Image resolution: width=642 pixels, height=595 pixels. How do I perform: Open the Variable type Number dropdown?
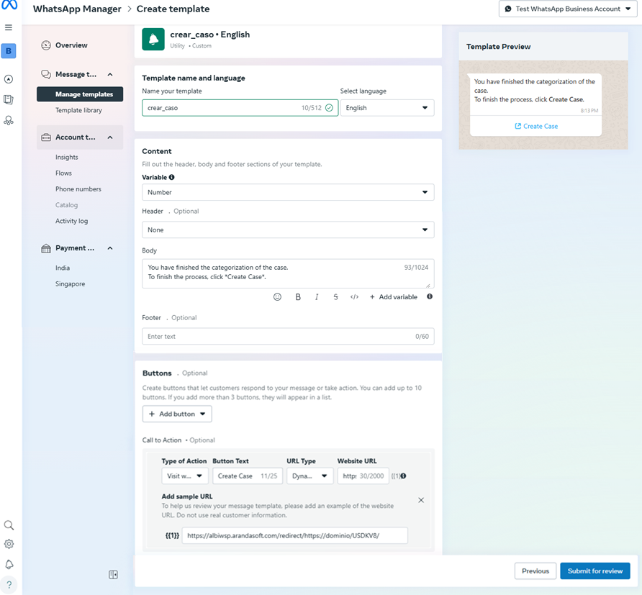pyautogui.click(x=288, y=192)
